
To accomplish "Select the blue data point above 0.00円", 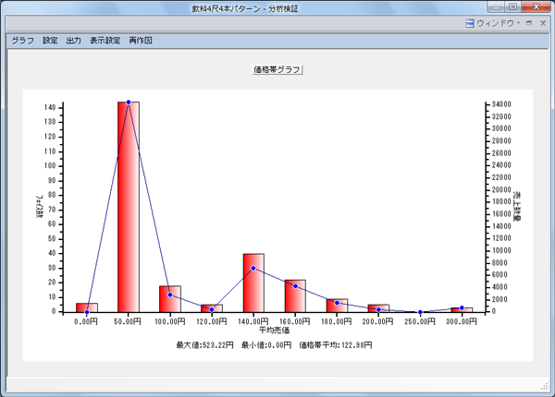I will tap(87, 311).
